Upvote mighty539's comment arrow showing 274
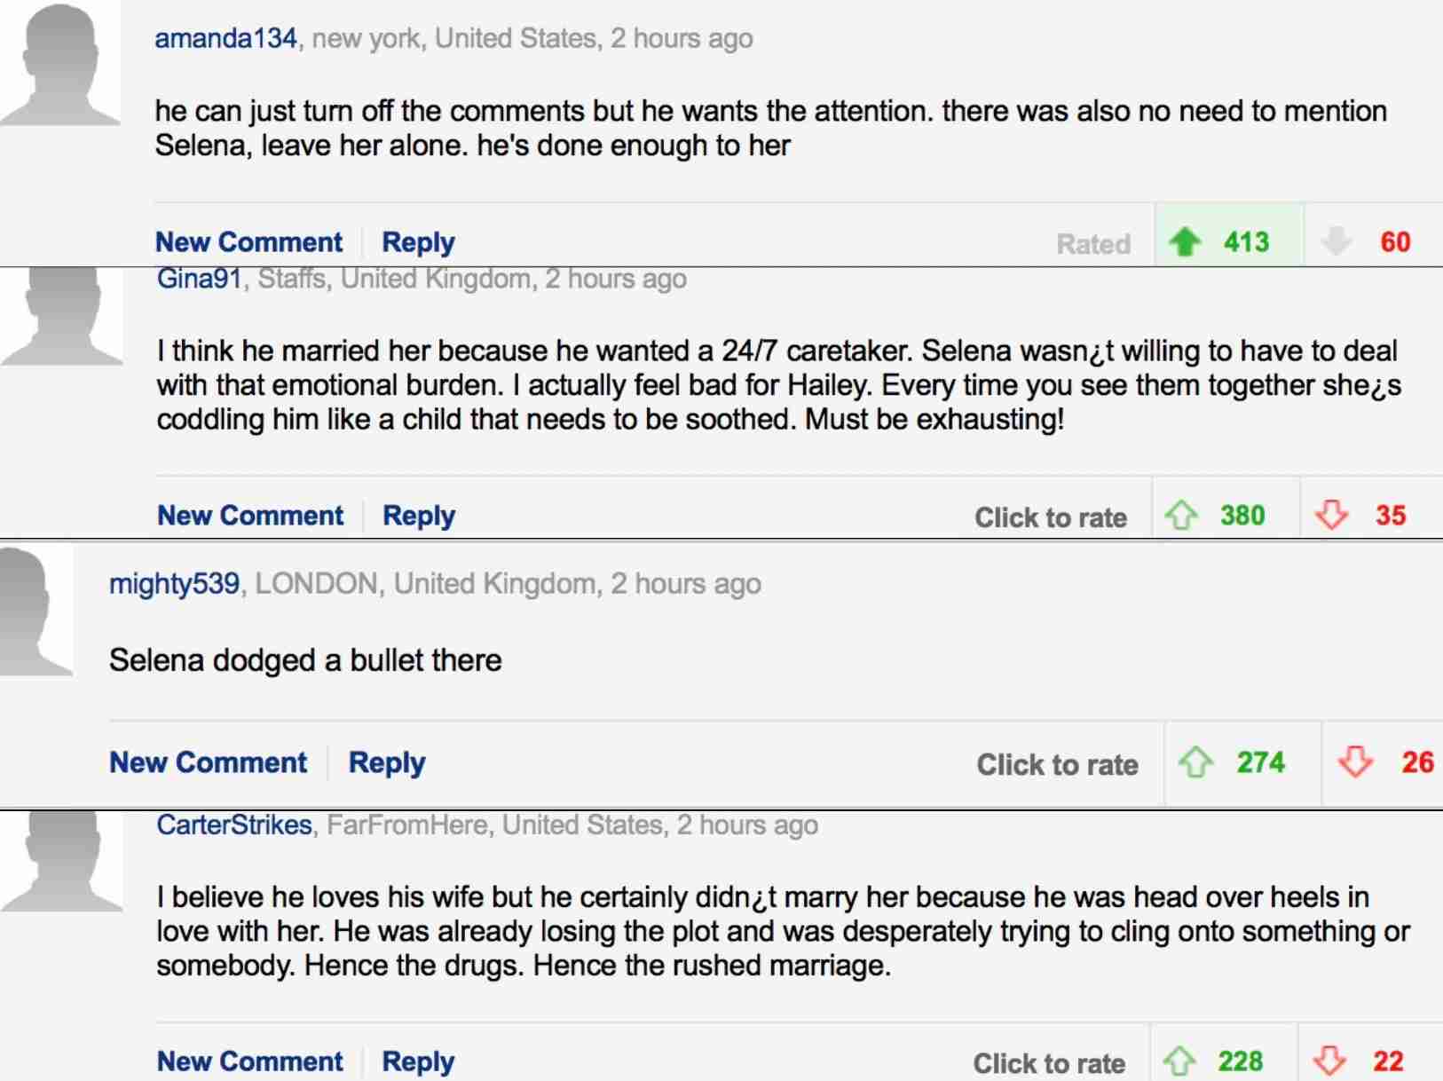Image resolution: width=1443 pixels, height=1081 pixels. (x=1195, y=762)
